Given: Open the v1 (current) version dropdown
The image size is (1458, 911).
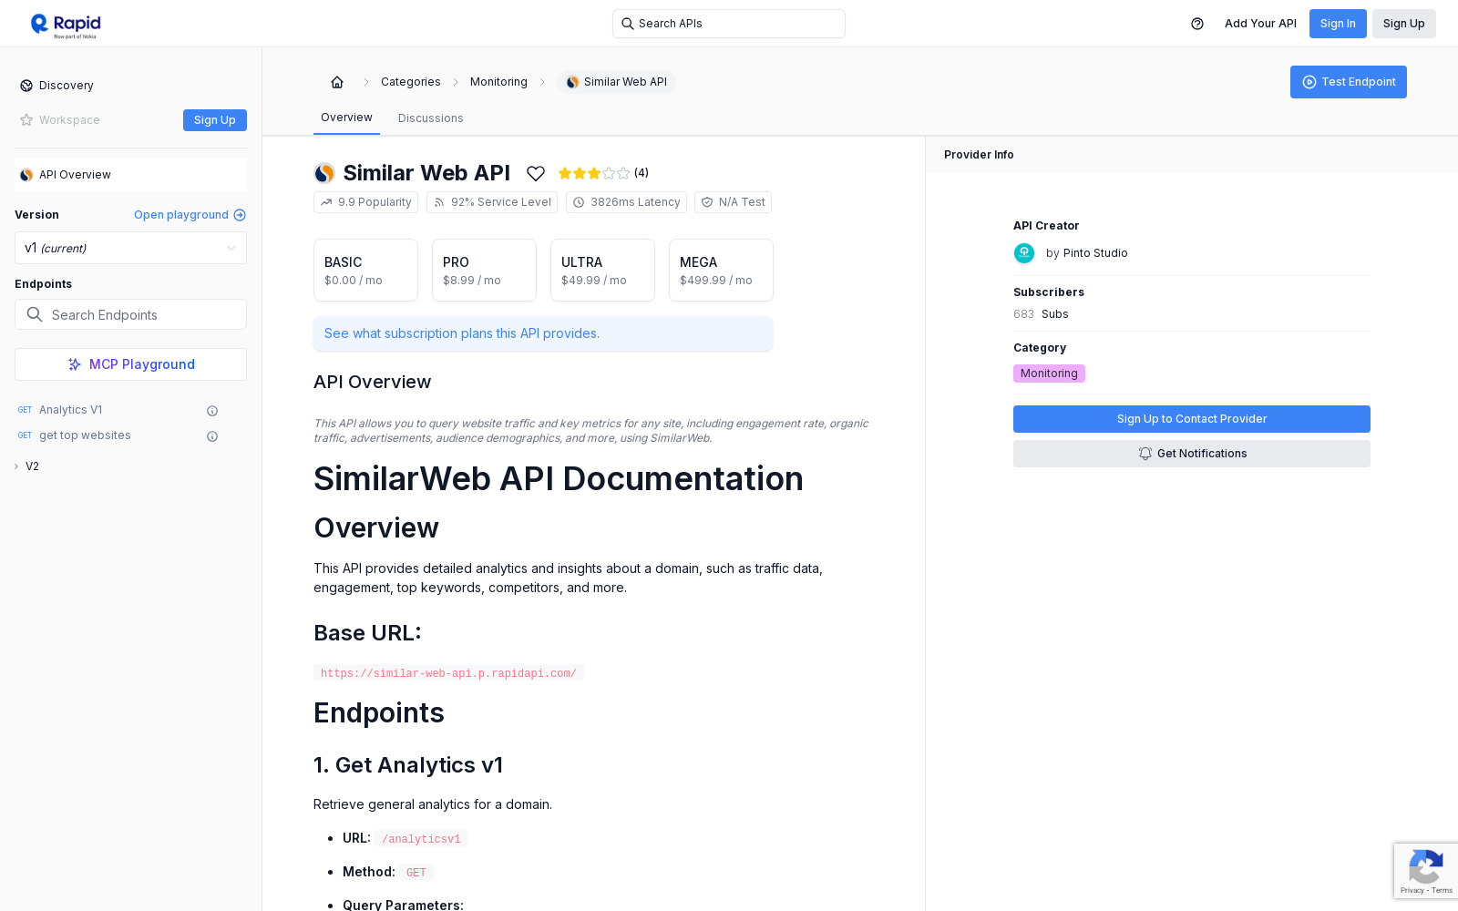Looking at the screenshot, I should pyautogui.click(x=130, y=248).
